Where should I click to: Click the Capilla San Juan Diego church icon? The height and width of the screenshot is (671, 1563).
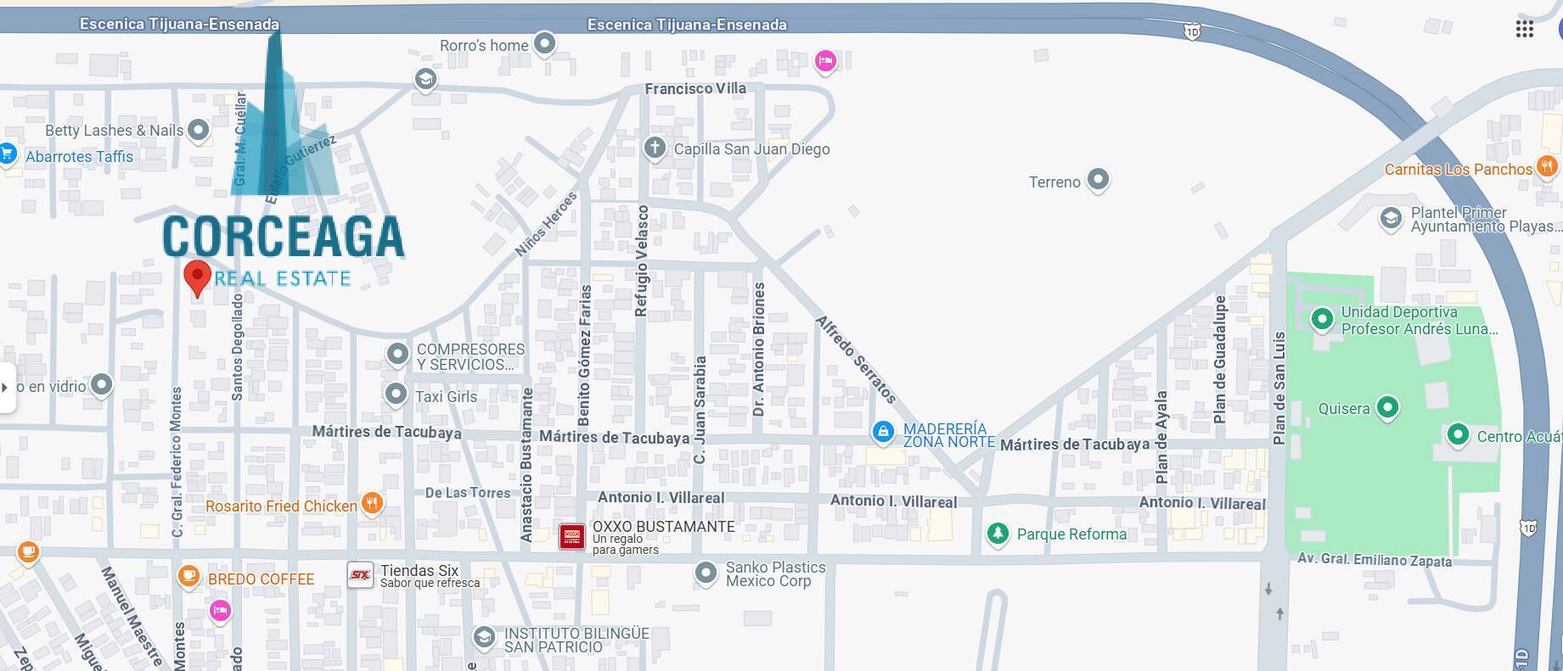[x=654, y=148]
